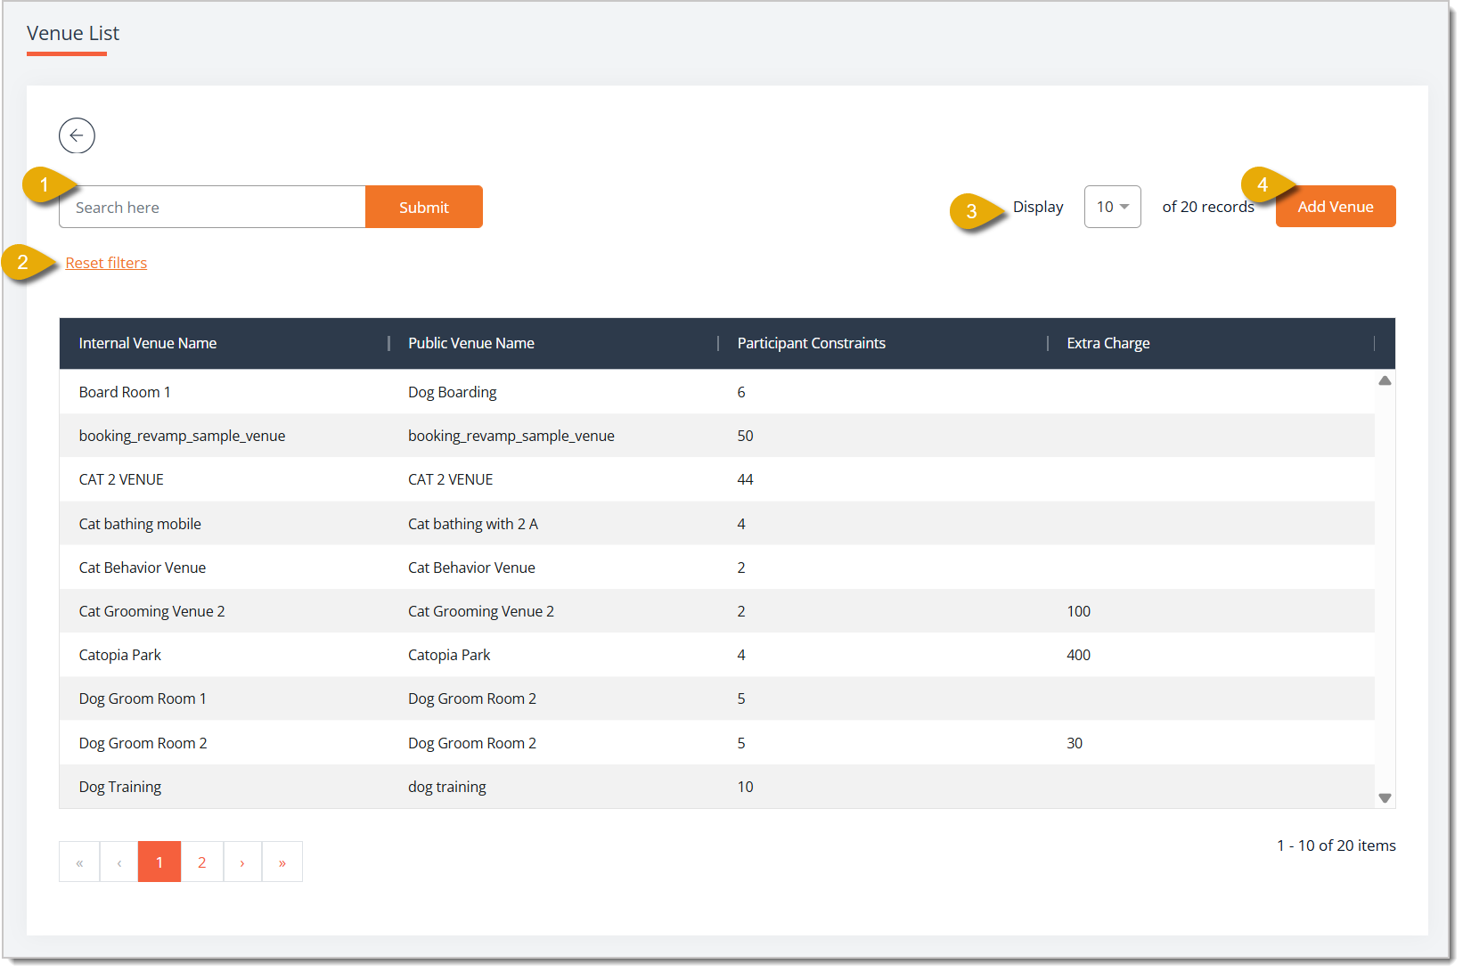Viewport: 1463px width, 972px height.
Task: Submit the venue search
Action: click(x=424, y=207)
